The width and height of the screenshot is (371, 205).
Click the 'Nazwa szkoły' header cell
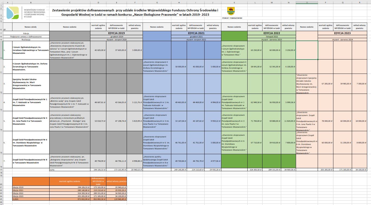[31, 27]
